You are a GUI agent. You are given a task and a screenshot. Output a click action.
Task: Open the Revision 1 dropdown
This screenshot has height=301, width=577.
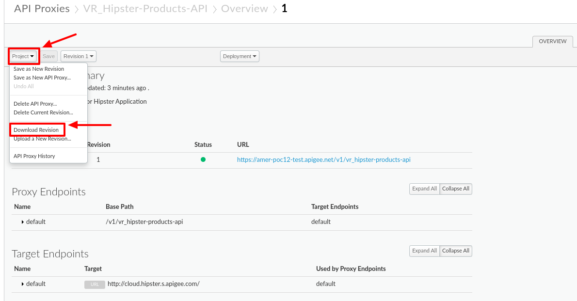click(x=79, y=56)
